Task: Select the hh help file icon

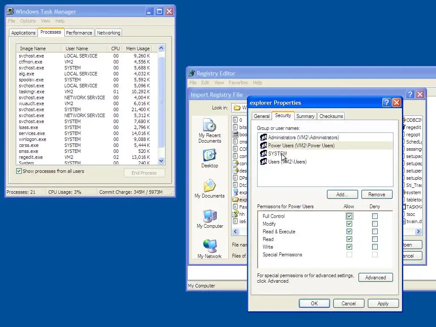Action: click(235, 214)
